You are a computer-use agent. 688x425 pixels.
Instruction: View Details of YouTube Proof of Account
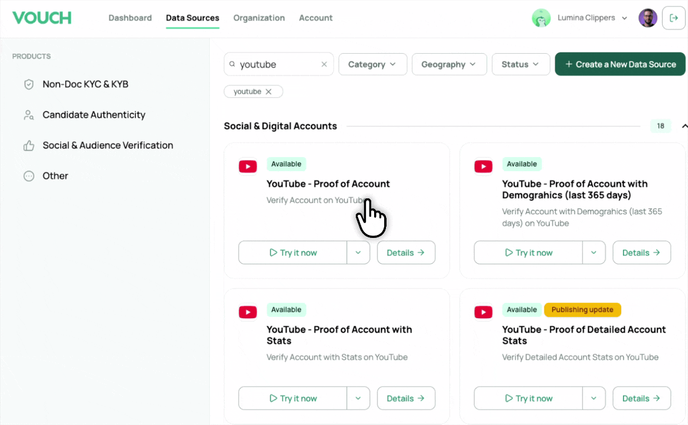[406, 253]
